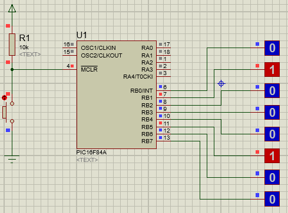This screenshot has height=213, width=288.
Task: Select the PIC16F84A chip body
Action: 117,94
